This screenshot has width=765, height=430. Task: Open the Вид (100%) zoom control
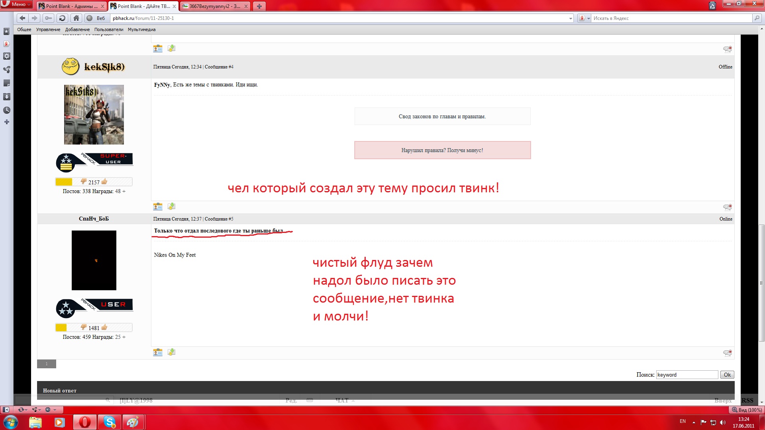point(747,410)
